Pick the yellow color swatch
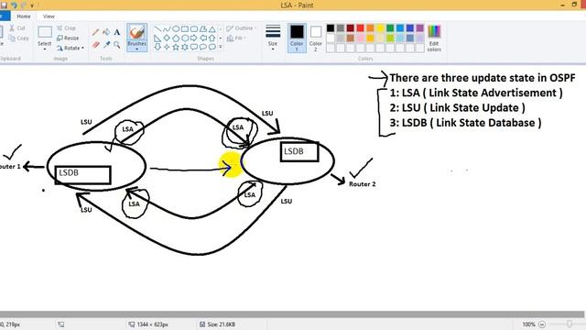 coord(380,28)
